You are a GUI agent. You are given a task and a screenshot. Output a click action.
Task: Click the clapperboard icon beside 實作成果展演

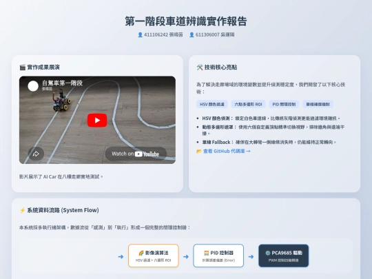point(23,68)
